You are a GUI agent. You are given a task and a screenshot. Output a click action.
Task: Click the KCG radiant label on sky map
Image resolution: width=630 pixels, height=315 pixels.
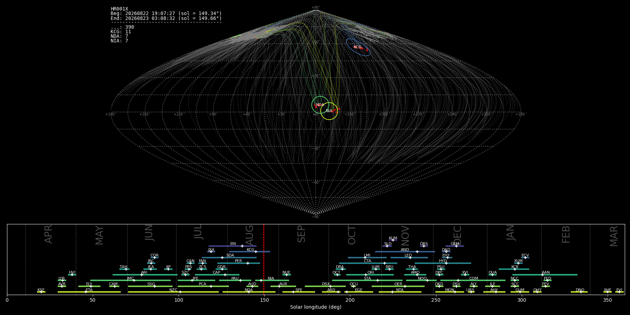[x=357, y=47]
